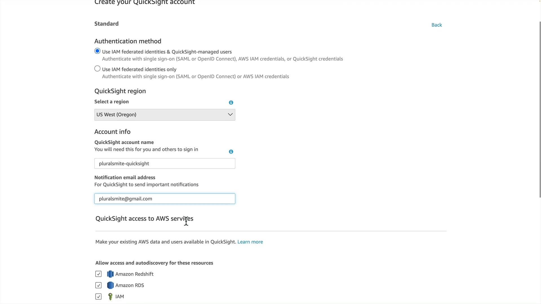Click the Amazon Redshift label

coord(134,274)
